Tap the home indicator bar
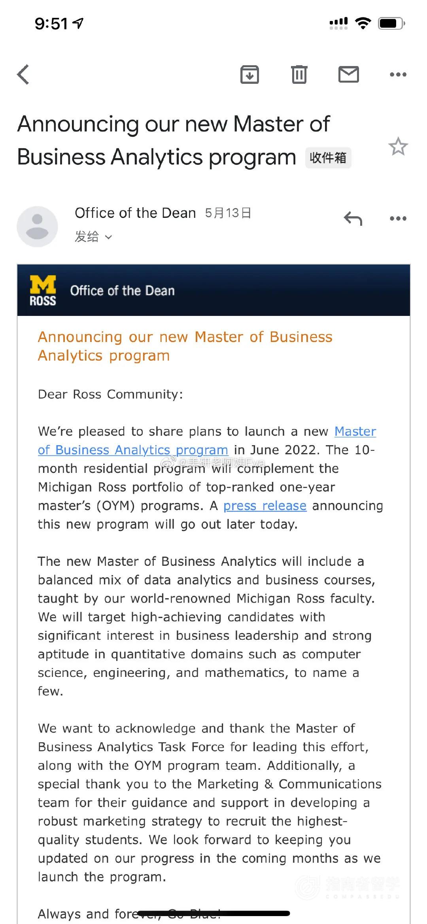This screenshot has height=924, width=427. 213,913
